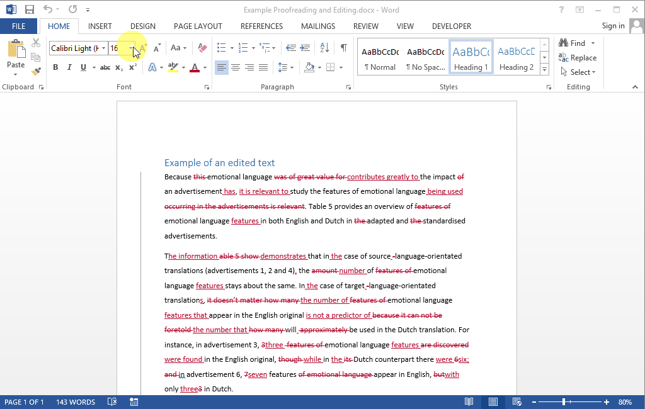Switch to Read Mode in the status bar
Screen dimensions: 645x409
click(x=469, y=401)
